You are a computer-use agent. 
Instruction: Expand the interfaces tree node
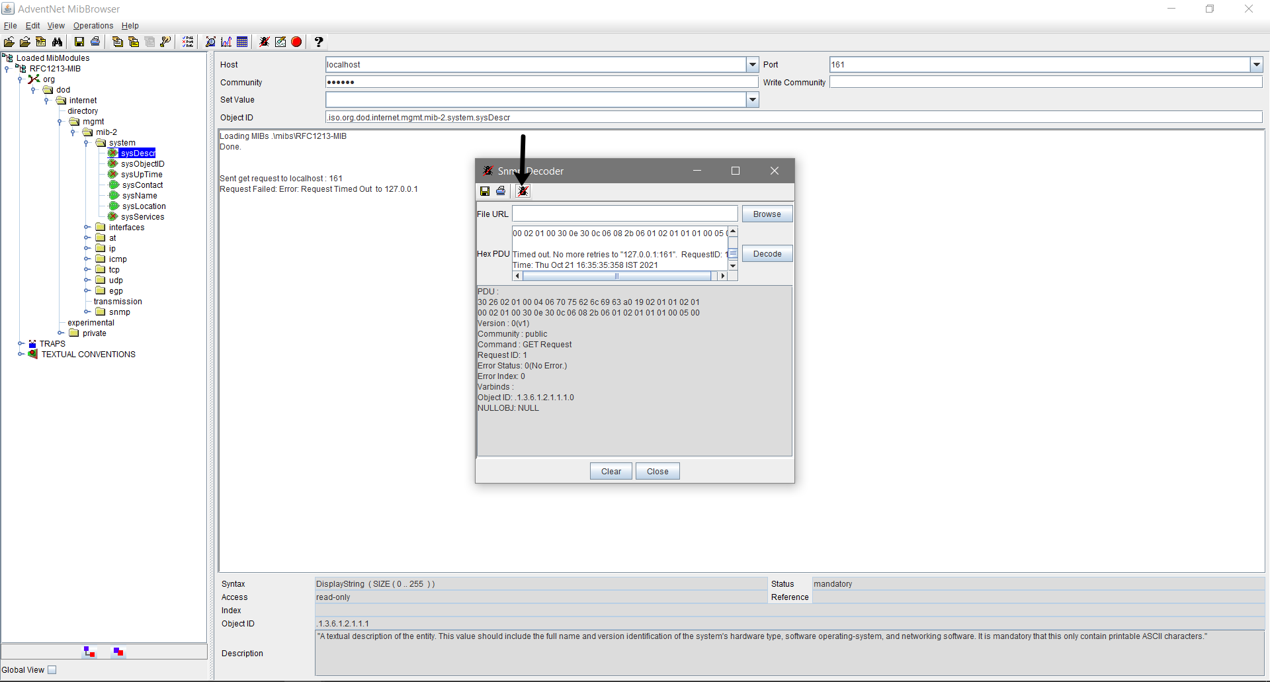(87, 228)
